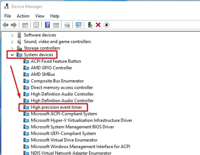Click the icon beside AMD GPIO Controller

tap(26, 68)
